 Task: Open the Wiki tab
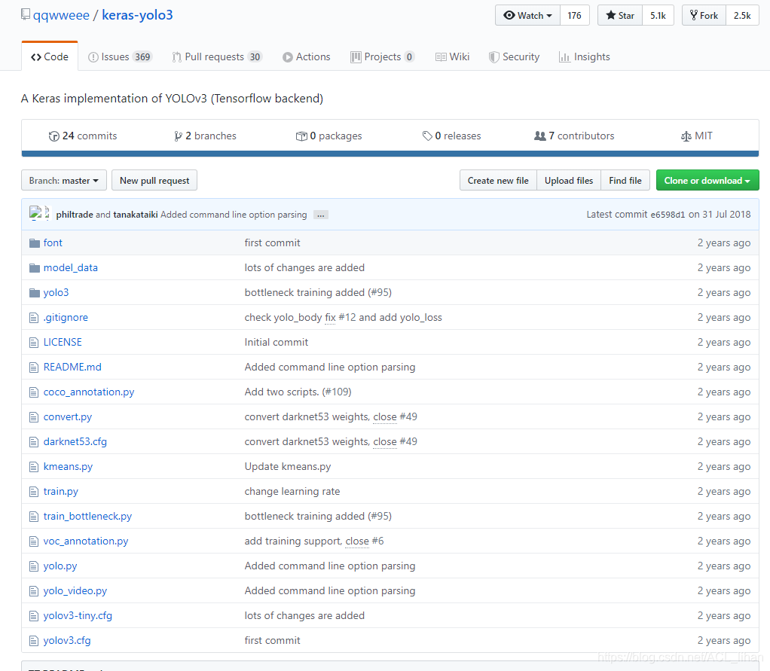(x=452, y=57)
